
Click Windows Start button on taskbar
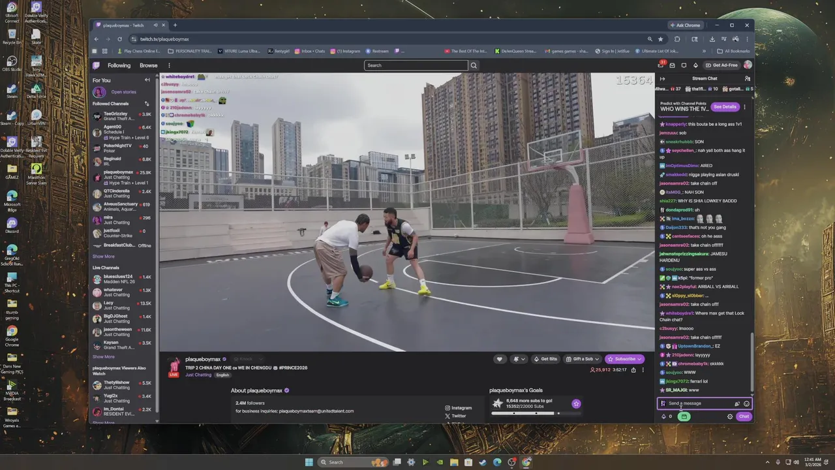(309, 462)
